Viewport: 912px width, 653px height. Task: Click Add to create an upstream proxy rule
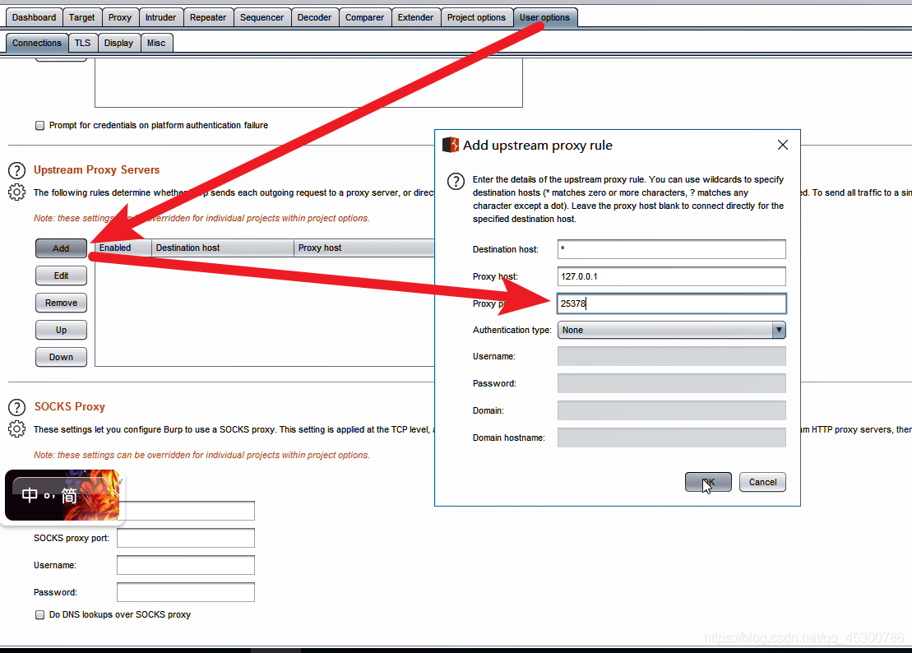coord(61,248)
